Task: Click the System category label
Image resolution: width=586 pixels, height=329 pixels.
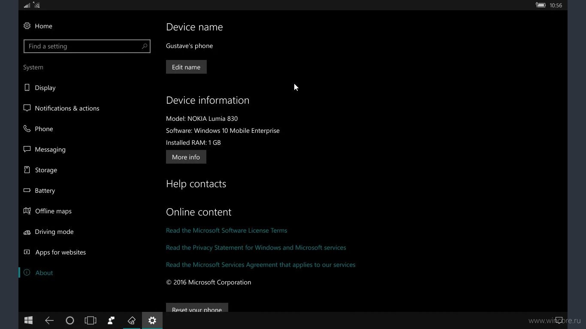Action: (33, 67)
